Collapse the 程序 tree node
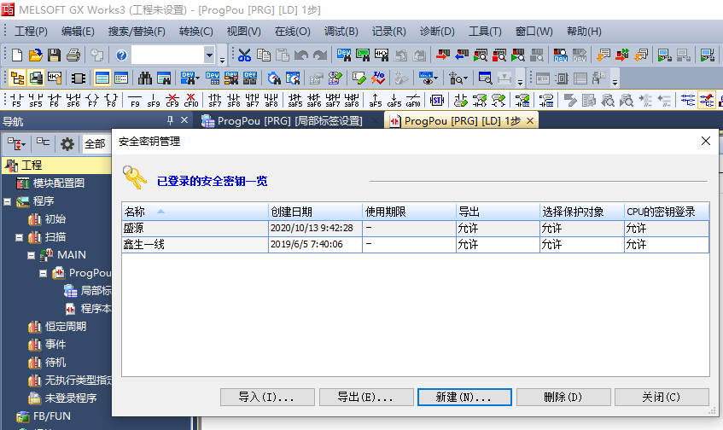This screenshot has width=723, height=430. [8, 201]
